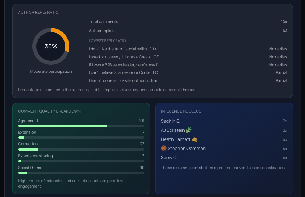This screenshot has height=197, width=305.
Task: Click contributor Sachin G.
Action: [x=171, y=121]
